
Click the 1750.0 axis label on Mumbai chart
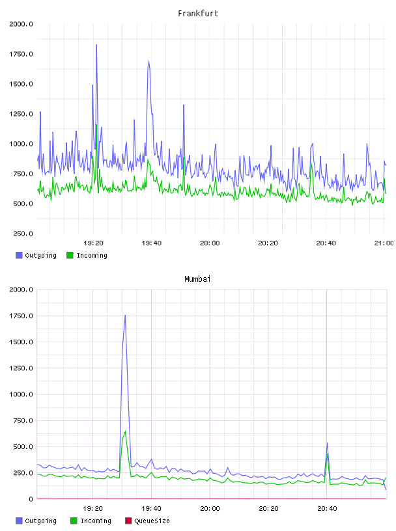click(21, 316)
